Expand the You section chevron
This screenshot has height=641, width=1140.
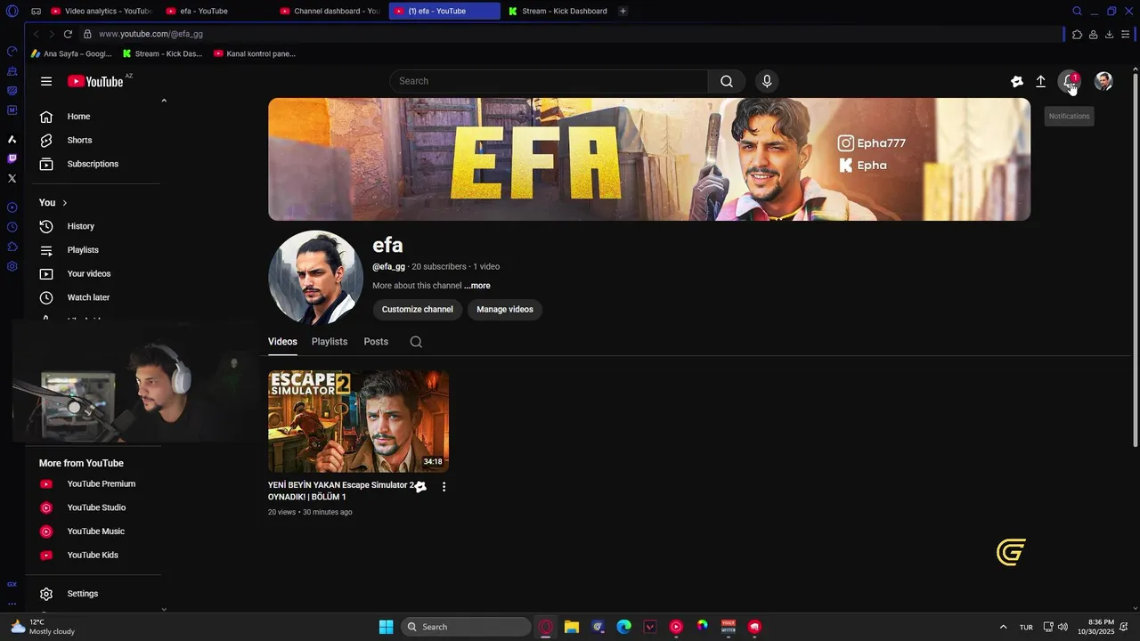(x=64, y=203)
